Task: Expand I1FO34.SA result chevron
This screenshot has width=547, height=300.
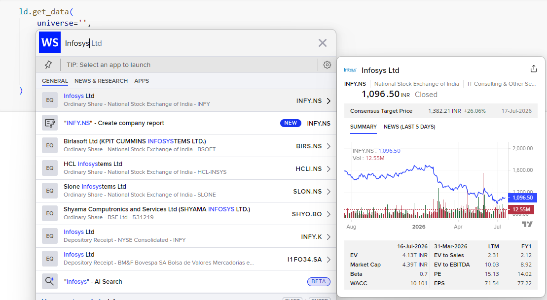Action: pyautogui.click(x=328, y=259)
